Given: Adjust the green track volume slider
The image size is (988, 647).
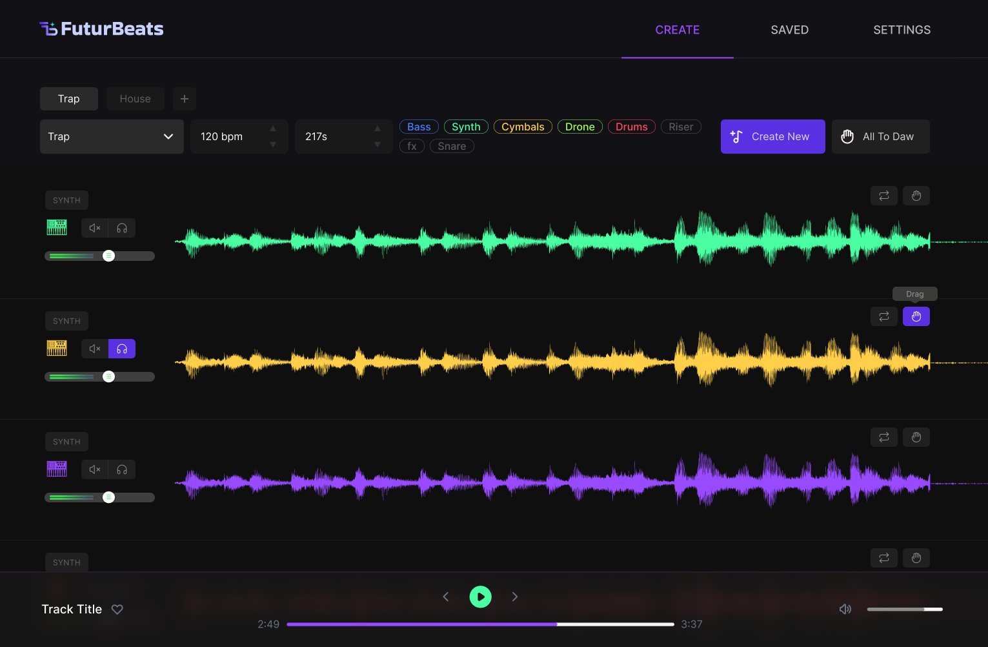Looking at the screenshot, I should [x=99, y=256].
